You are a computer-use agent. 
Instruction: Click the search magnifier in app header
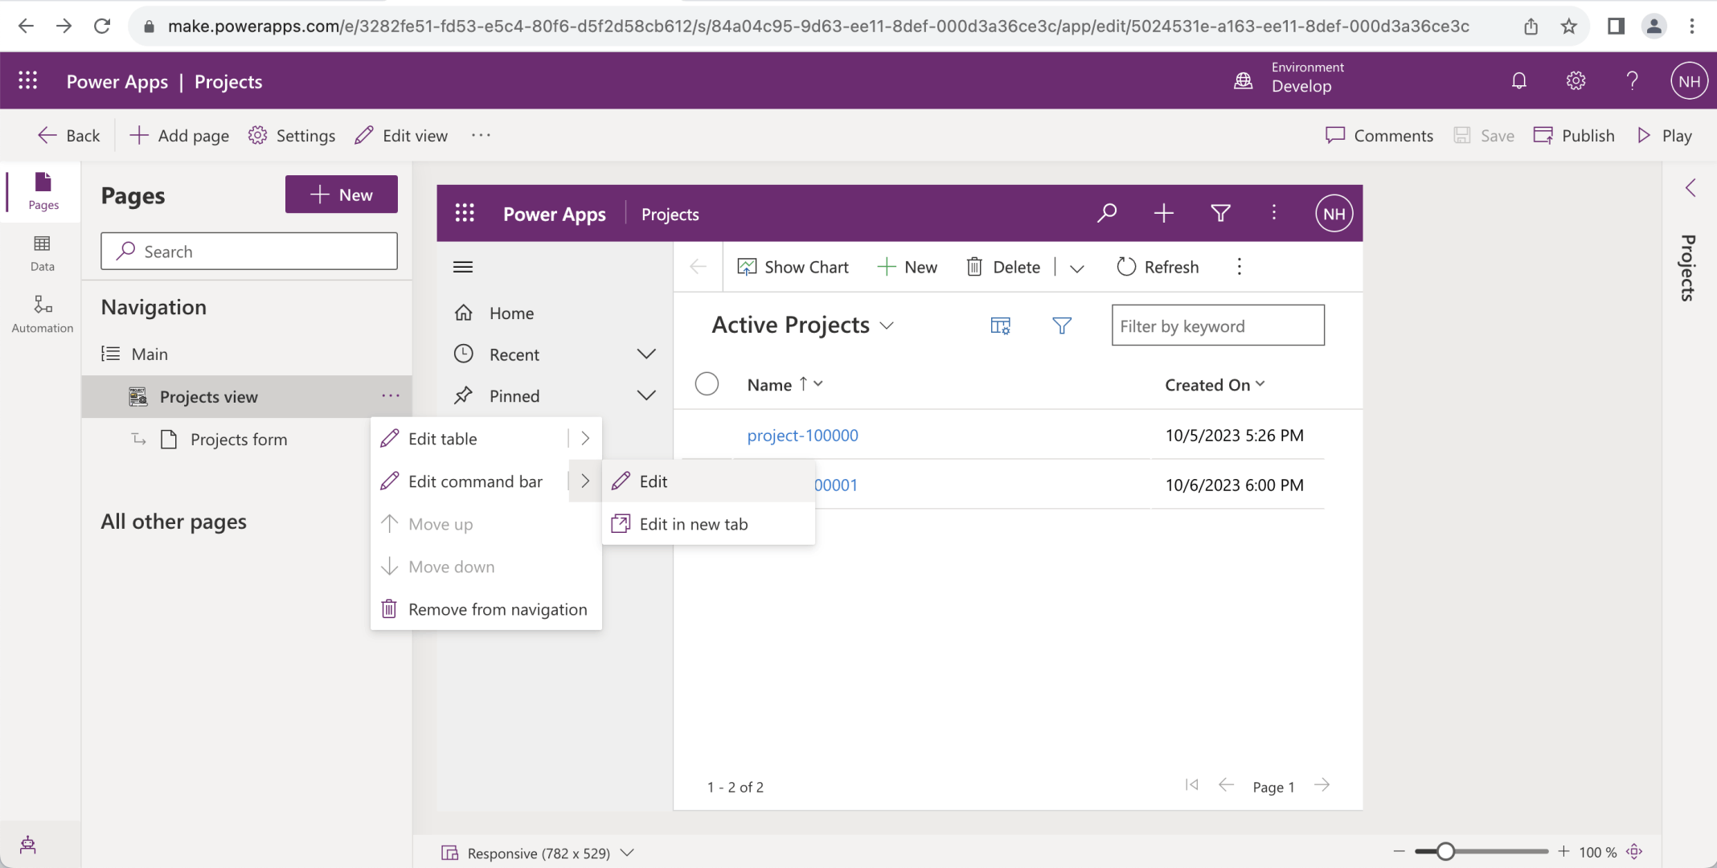pos(1107,213)
